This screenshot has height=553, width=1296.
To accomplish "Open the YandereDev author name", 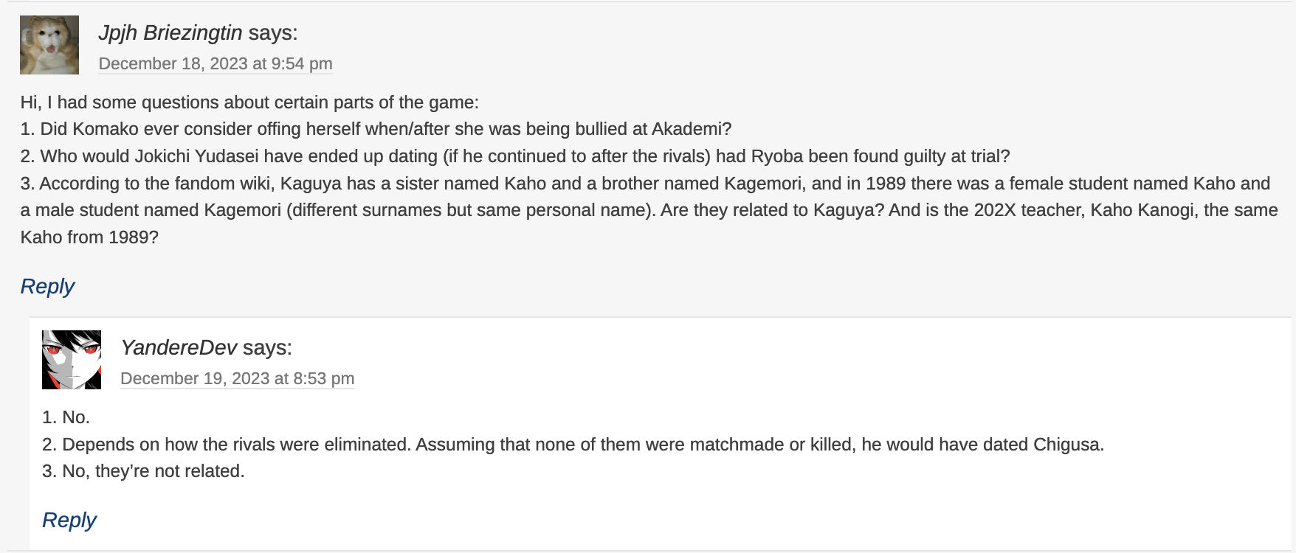I will click(x=179, y=348).
